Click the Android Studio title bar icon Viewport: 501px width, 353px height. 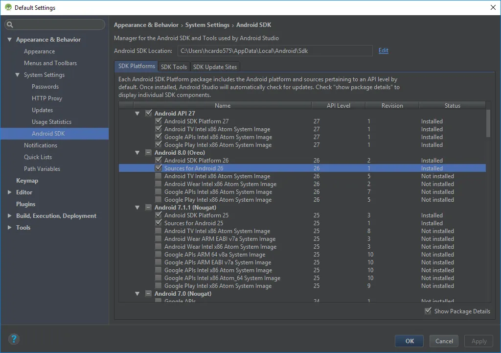point(8,7)
